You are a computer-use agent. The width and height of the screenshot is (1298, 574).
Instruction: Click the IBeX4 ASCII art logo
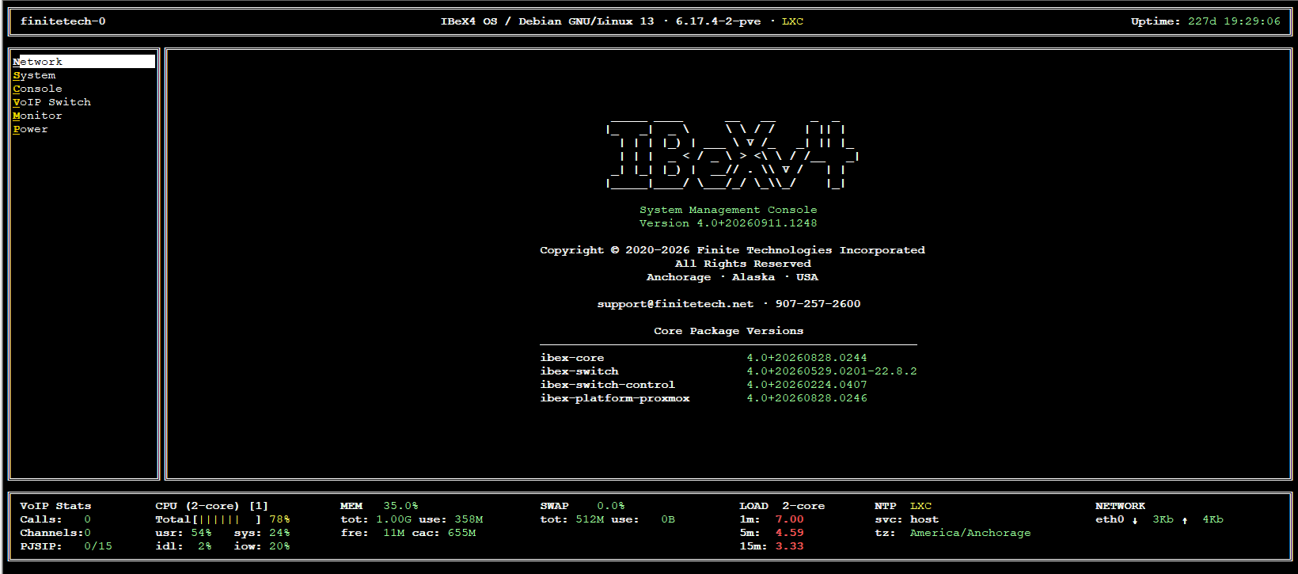click(x=732, y=155)
